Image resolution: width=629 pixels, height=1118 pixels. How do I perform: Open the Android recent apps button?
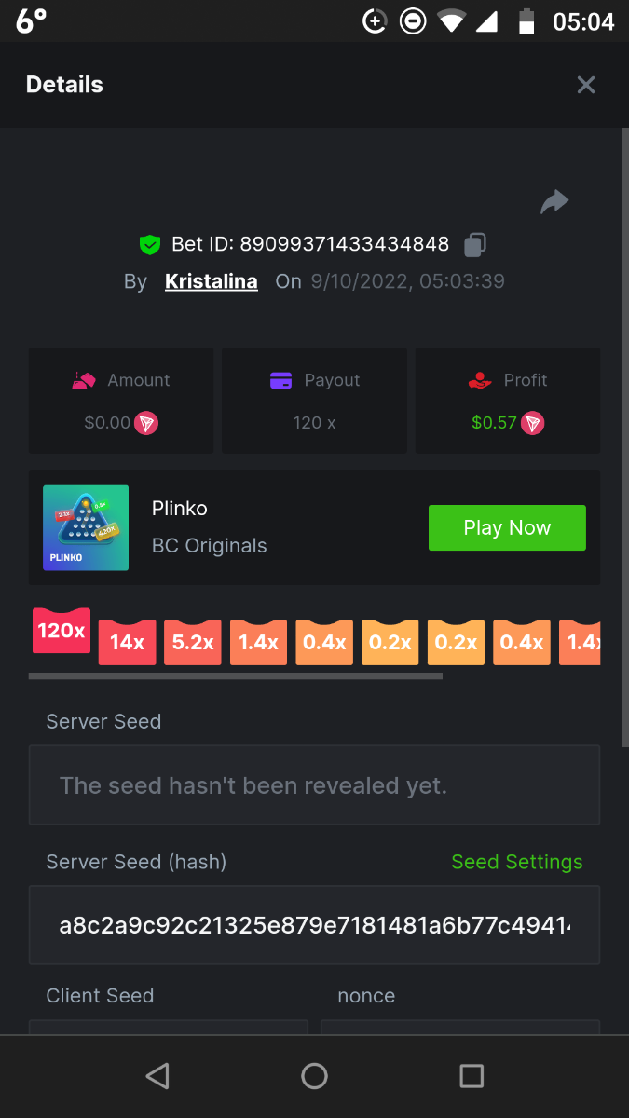(472, 1077)
